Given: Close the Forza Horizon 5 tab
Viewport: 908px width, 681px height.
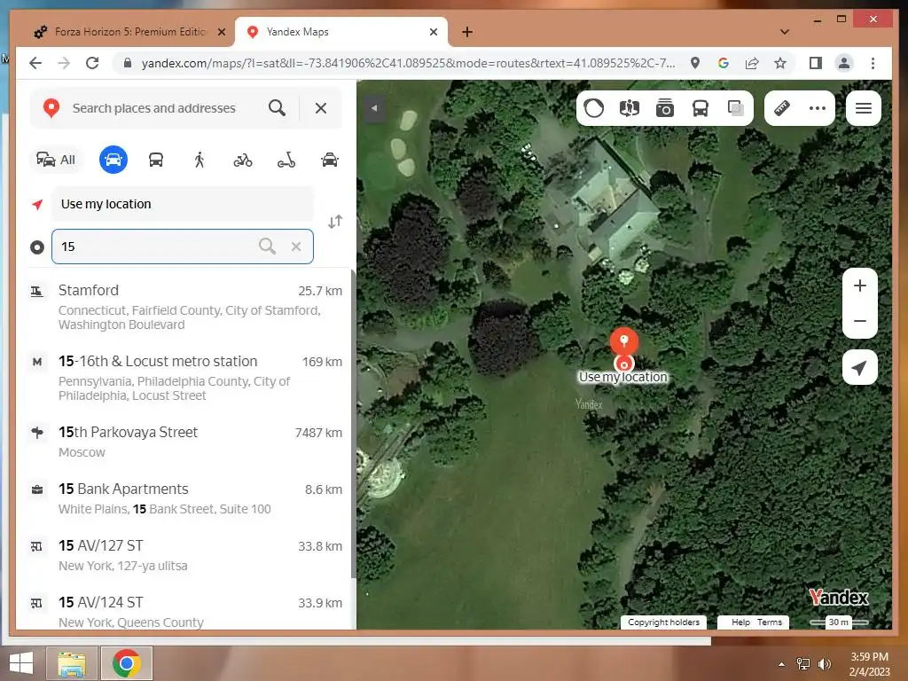Looking at the screenshot, I should tap(221, 32).
